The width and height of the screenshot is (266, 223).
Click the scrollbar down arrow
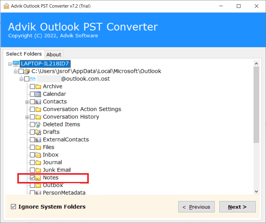click(256, 191)
